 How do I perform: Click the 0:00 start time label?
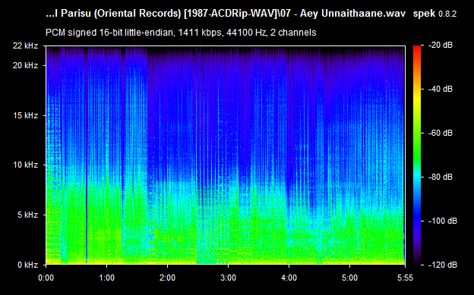46,278
